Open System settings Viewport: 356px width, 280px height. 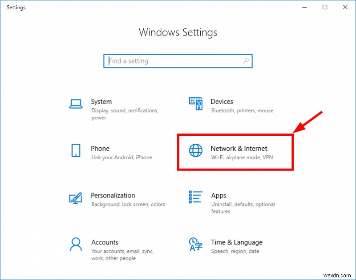101,102
